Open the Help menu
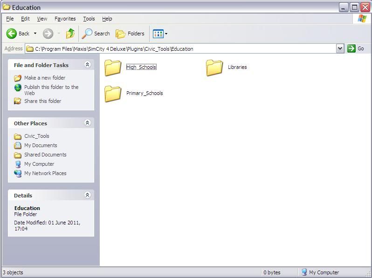The image size is (372, 278). [107, 19]
